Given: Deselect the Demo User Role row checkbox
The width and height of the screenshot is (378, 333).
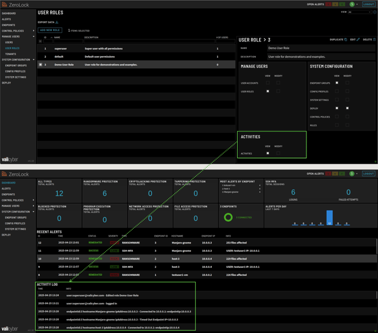Looking at the screenshot, I should [x=40, y=65].
